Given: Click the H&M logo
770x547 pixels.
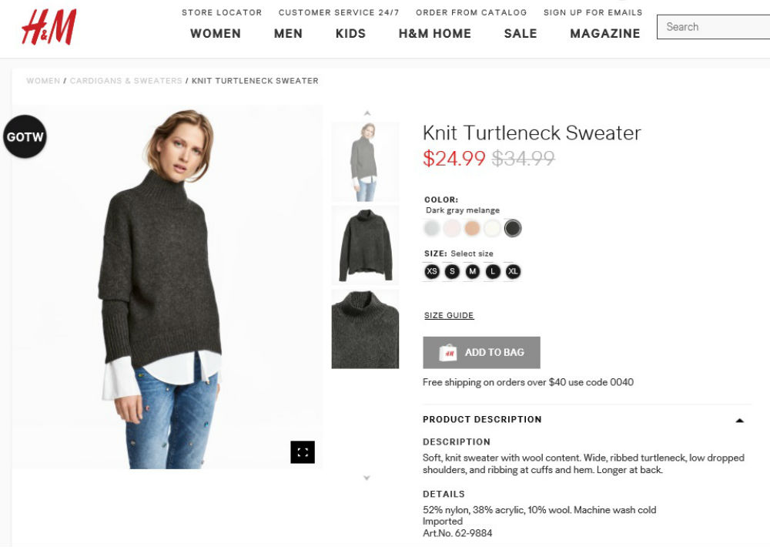Looking at the screenshot, I should point(49,28).
